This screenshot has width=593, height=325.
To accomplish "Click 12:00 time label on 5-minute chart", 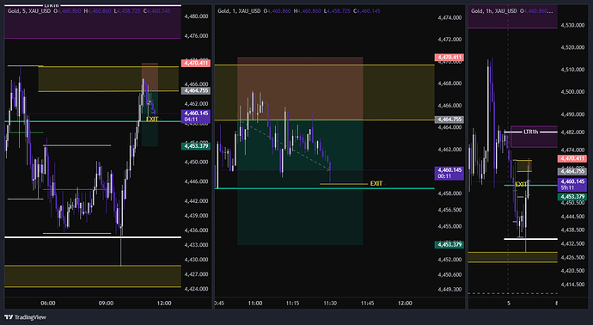I will [164, 303].
